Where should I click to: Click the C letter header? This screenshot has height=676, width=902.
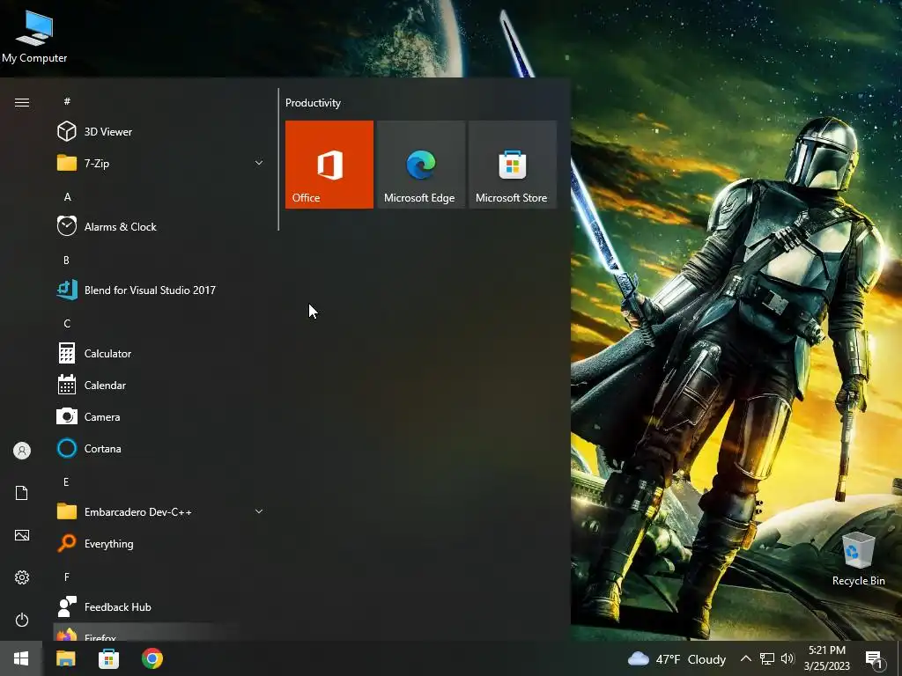67,323
